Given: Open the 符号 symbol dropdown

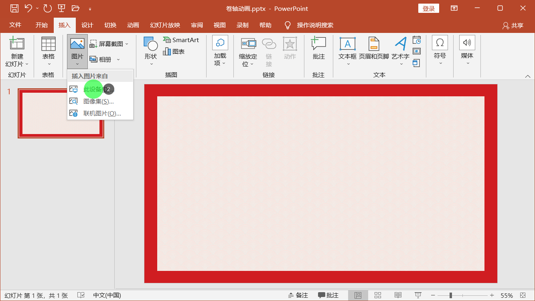Looking at the screenshot, I should pos(440,51).
